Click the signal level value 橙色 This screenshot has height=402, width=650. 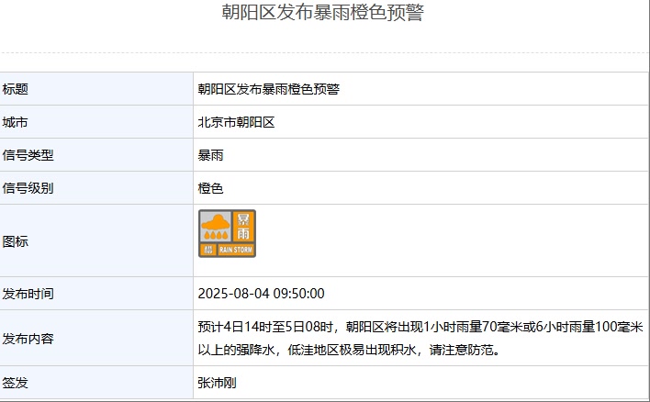[x=210, y=188]
